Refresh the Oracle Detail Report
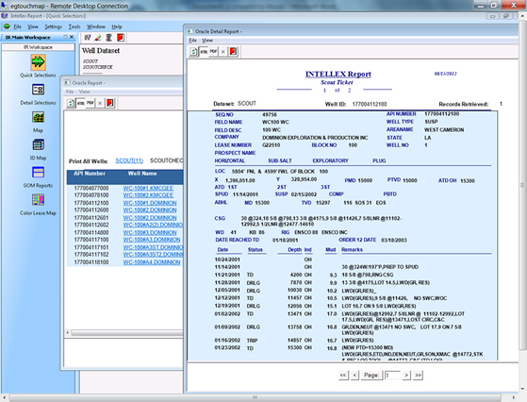This screenshot has height=402, width=527. tap(193, 52)
